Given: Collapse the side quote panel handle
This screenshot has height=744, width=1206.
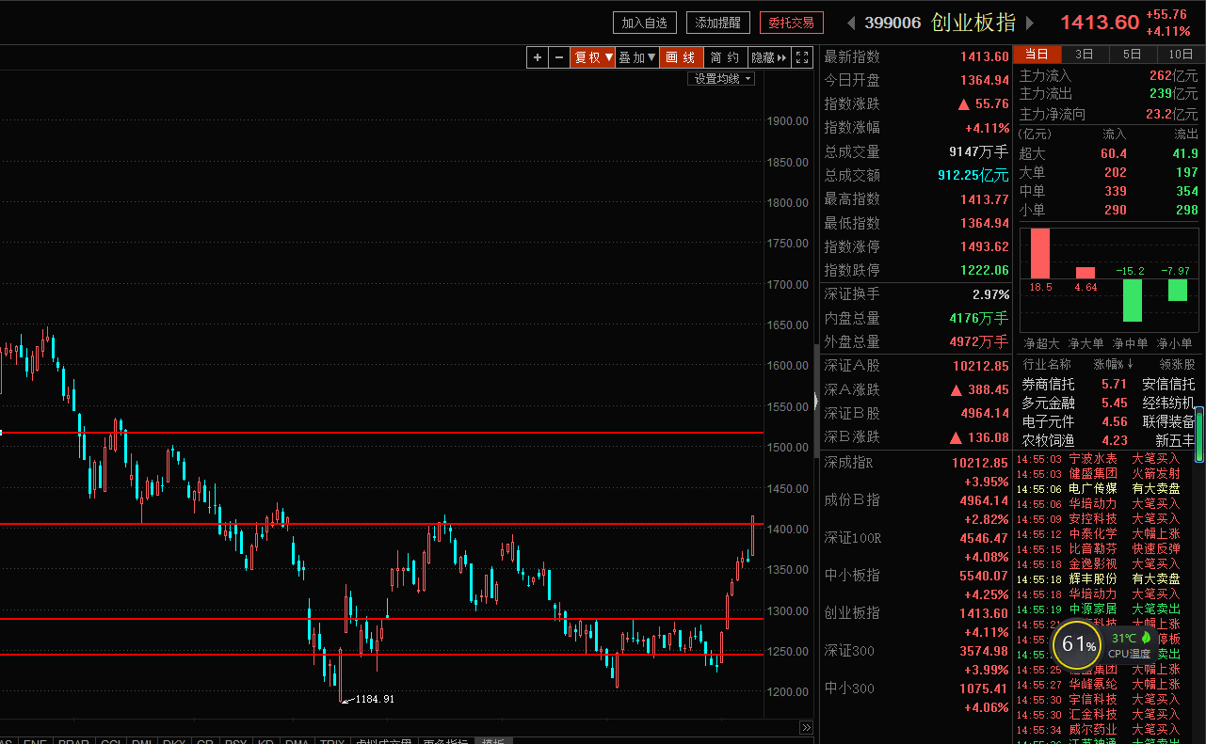Looking at the screenshot, I should (x=816, y=402).
